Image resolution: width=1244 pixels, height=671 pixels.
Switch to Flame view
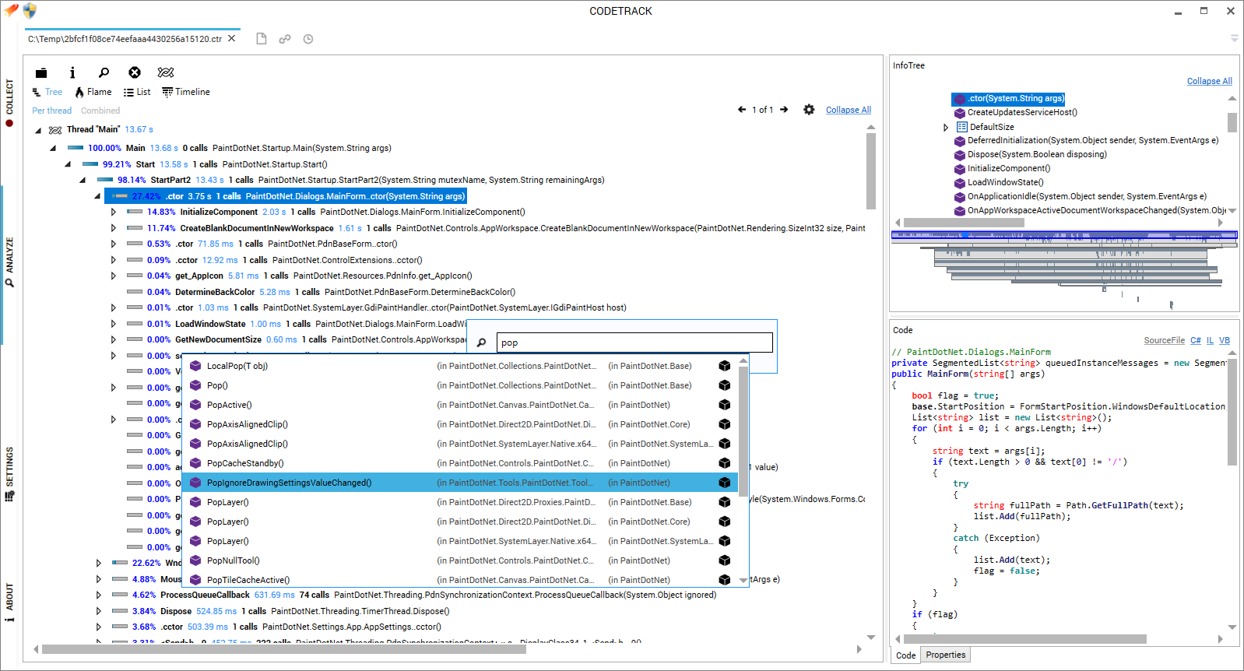pos(93,92)
